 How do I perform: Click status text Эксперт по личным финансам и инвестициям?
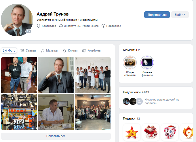point(67,20)
